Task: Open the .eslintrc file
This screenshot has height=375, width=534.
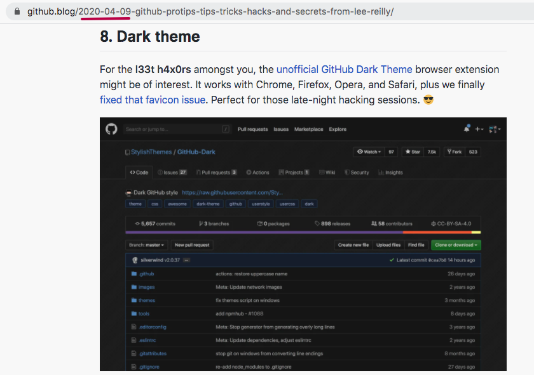Action: (x=147, y=340)
